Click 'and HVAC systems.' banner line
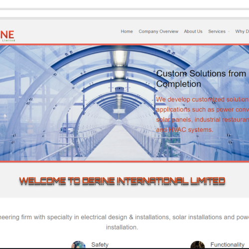 click(185, 129)
